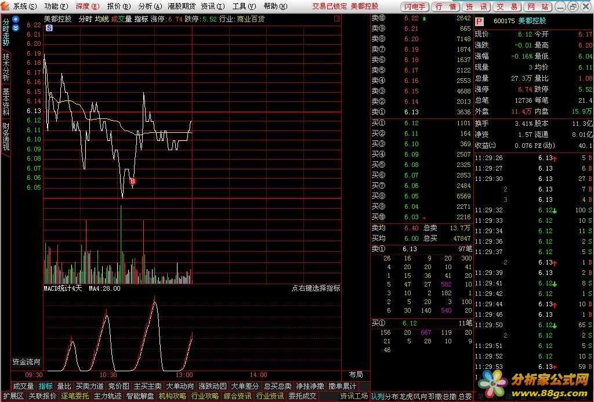The image size is (594, 402).
Task: Click the red down arrow beside 买⑩
Action: (424, 218)
